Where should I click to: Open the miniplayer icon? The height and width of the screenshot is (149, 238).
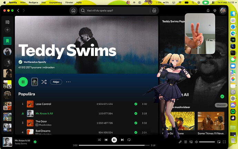[x=219, y=142]
